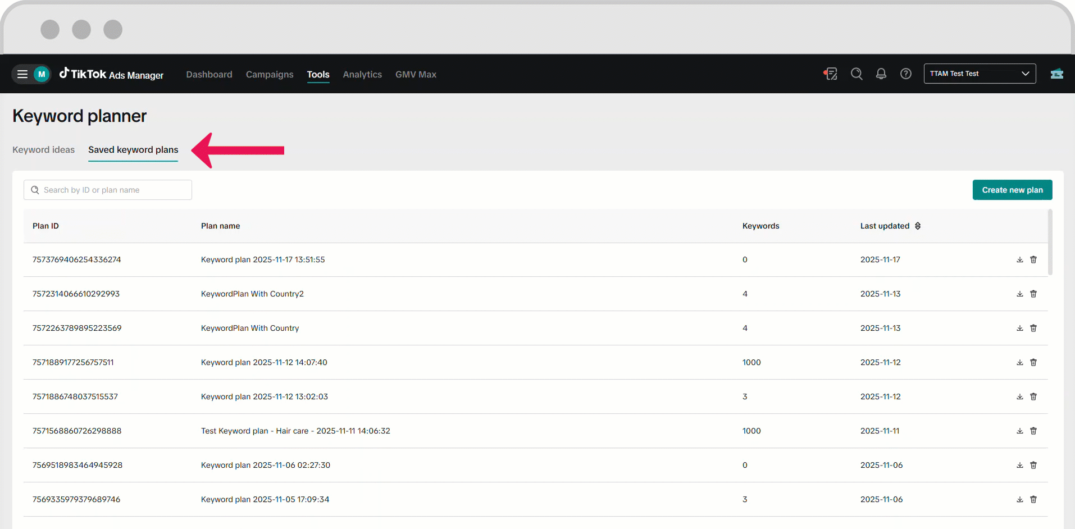
Task: Open Keyword plan 2025-11-12 14:07:40
Action: [264, 362]
